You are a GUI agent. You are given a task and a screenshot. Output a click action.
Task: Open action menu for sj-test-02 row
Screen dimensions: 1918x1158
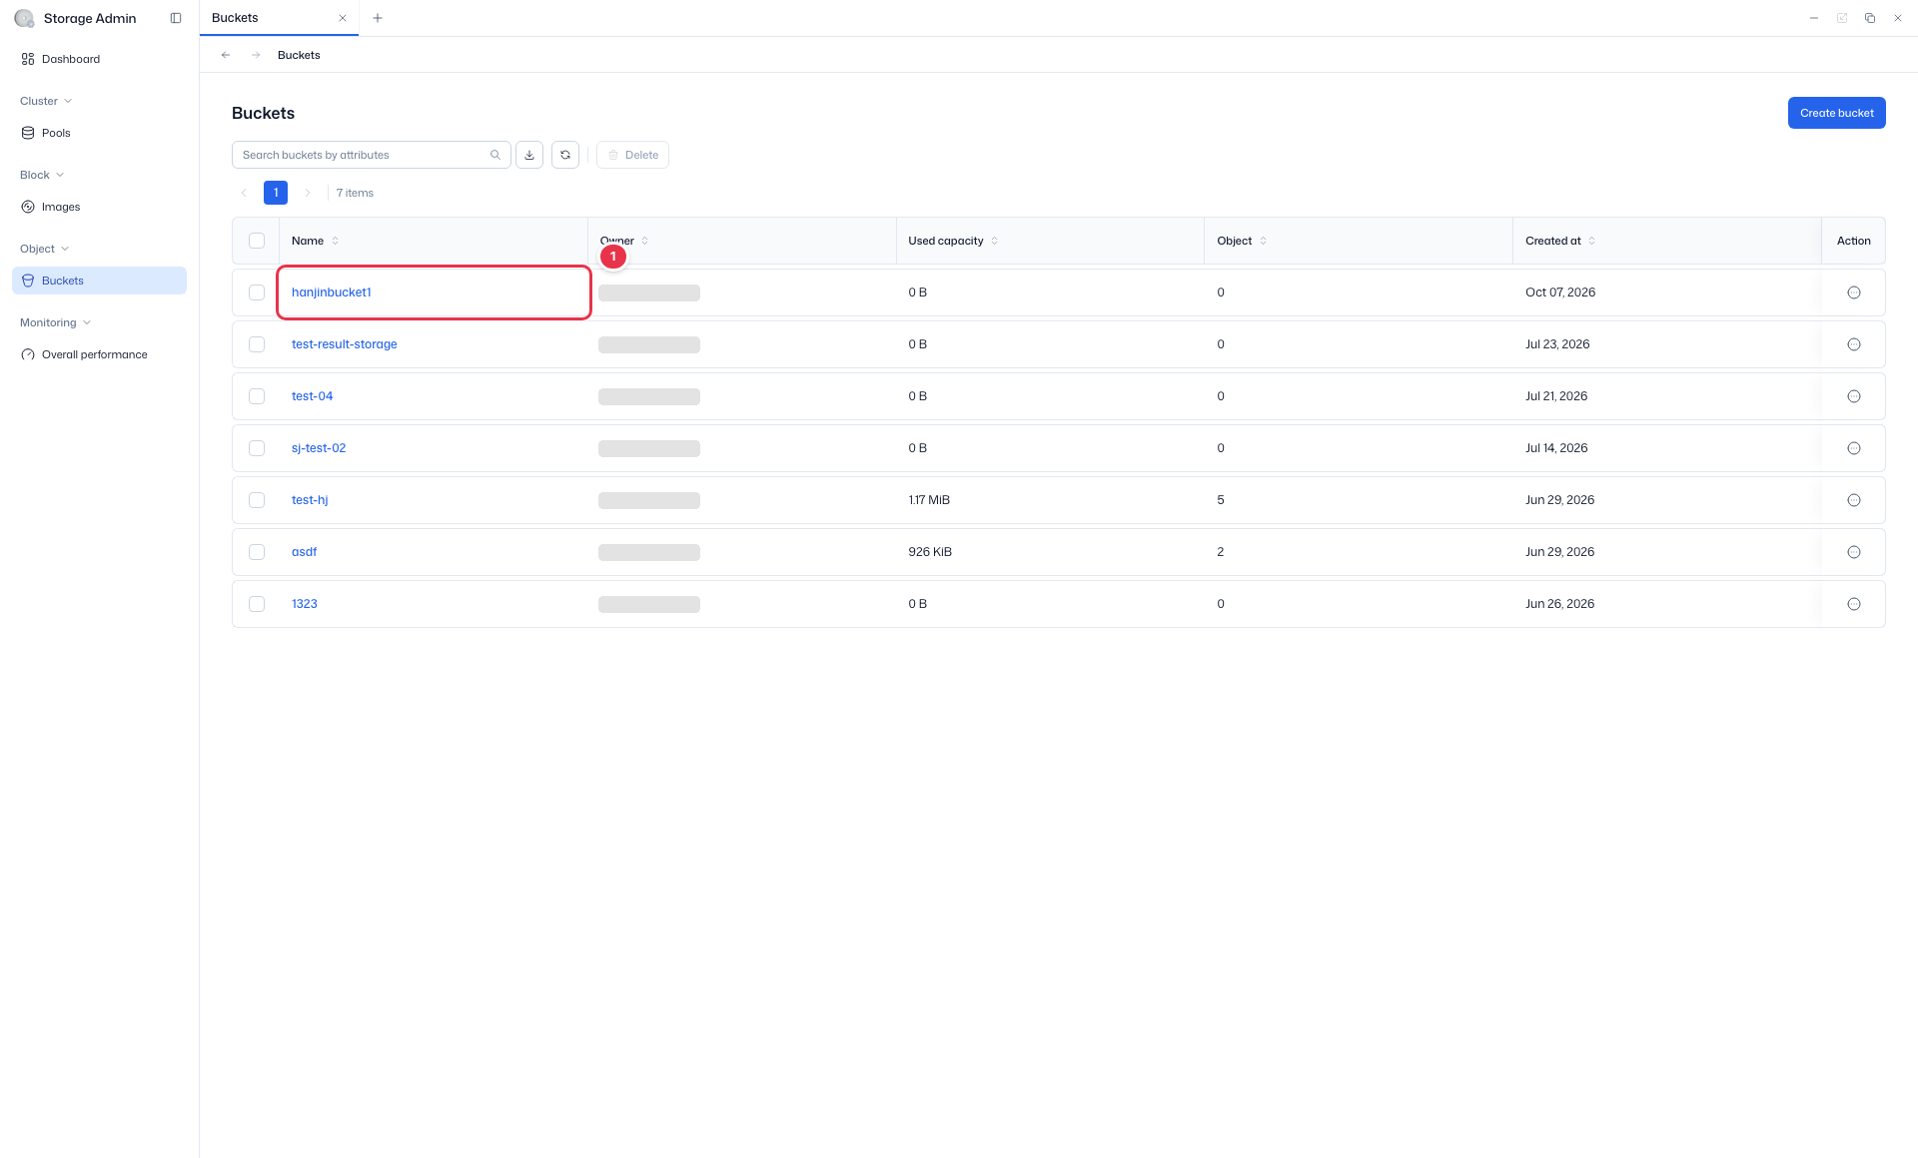click(1854, 448)
